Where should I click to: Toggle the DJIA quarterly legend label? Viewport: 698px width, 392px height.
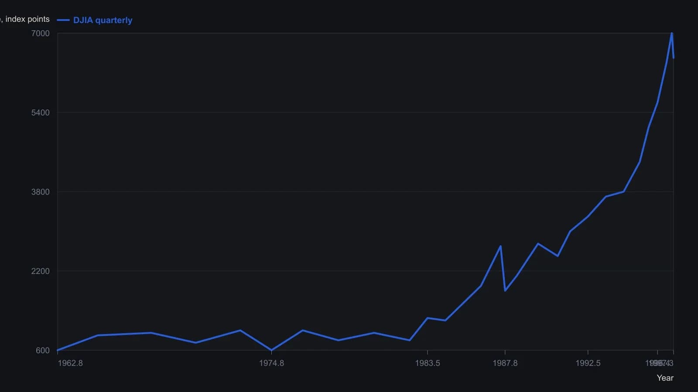103,20
